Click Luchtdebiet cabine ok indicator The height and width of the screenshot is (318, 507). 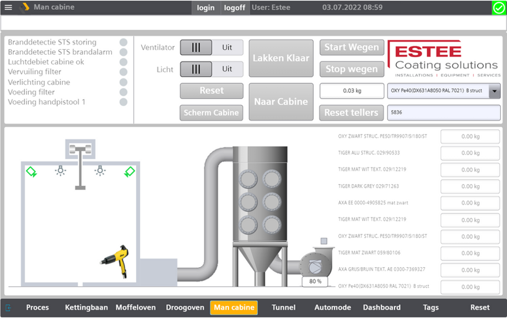click(x=123, y=62)
